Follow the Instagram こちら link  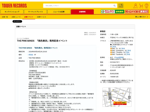pyautogui.click(x=128, y=51)
